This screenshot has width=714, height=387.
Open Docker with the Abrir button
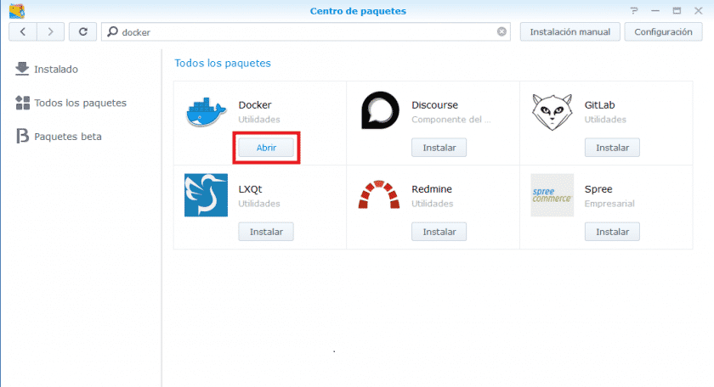[x=266, y=148]
